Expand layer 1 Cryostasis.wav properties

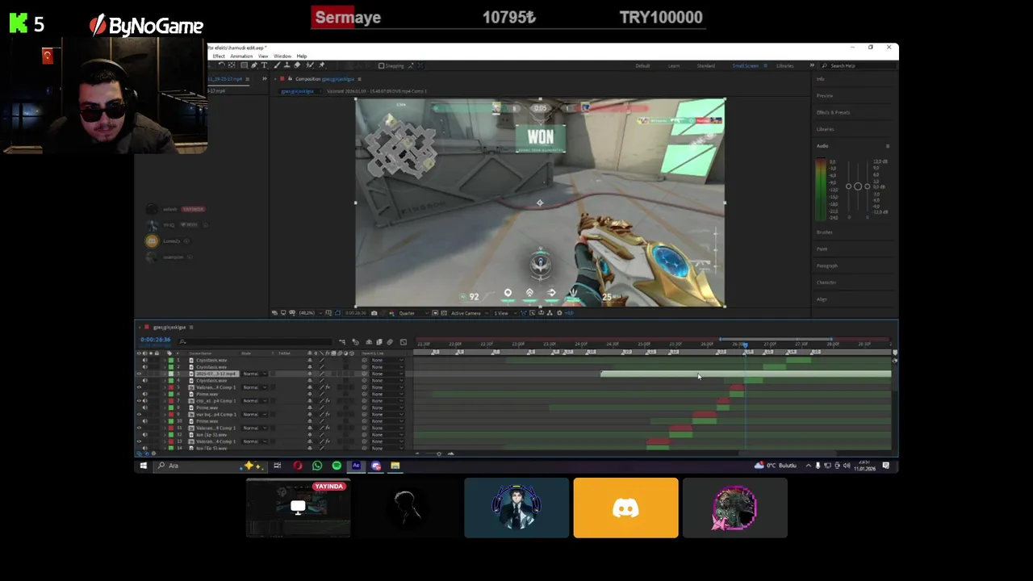click(165, 360)
